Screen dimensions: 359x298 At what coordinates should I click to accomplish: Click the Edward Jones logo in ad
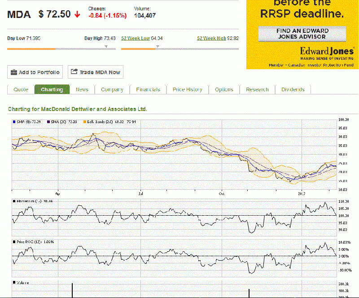(327, 51)
